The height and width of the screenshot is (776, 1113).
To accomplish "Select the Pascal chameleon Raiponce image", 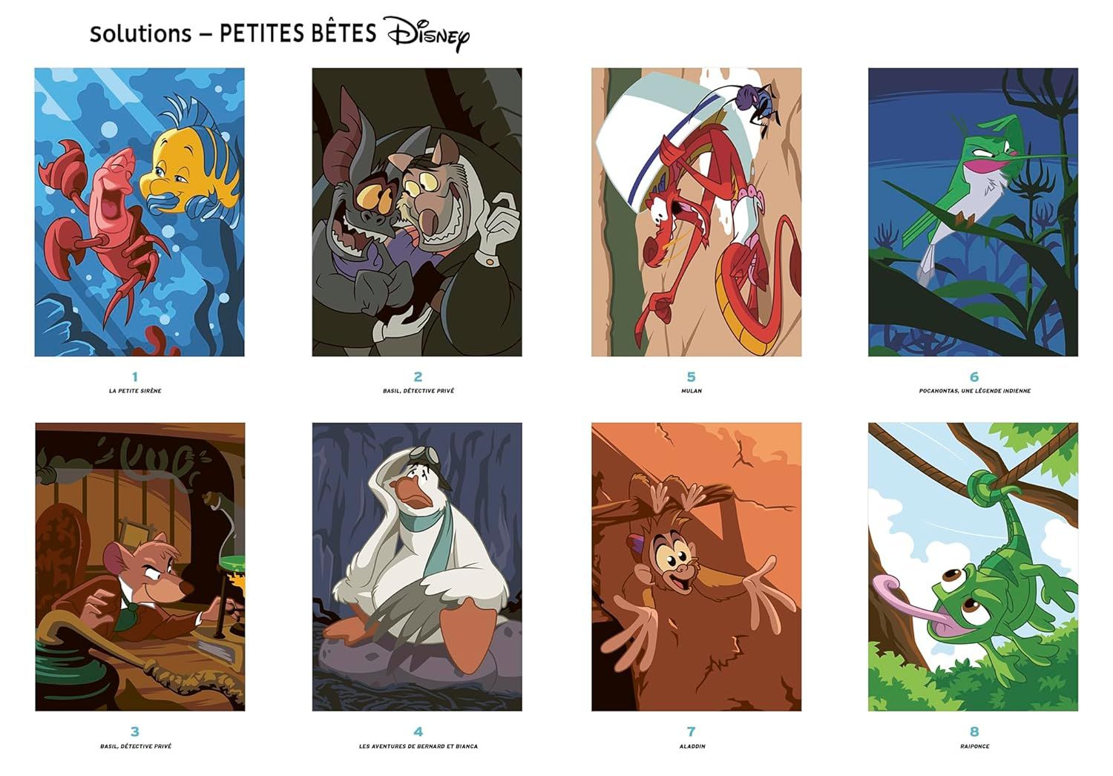I will pyautogui.click(x=974, y=567).
